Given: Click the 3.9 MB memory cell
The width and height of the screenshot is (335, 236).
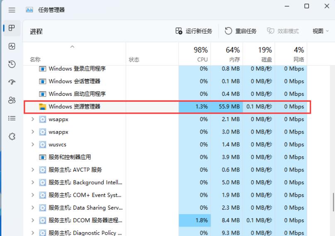Looking at the screenshot, I should tap(227, 157).
